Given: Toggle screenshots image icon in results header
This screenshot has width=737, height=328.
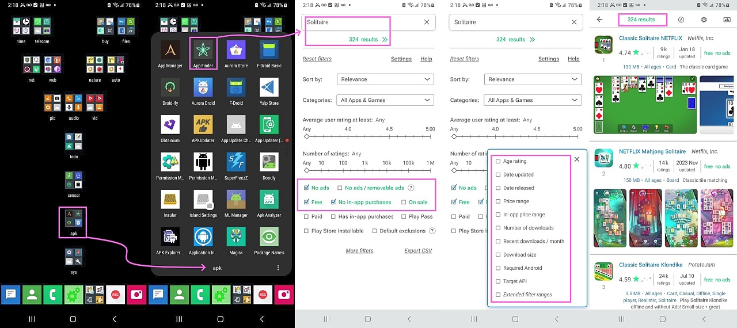Looking at the screenshot, I should [x=727, y=20].
